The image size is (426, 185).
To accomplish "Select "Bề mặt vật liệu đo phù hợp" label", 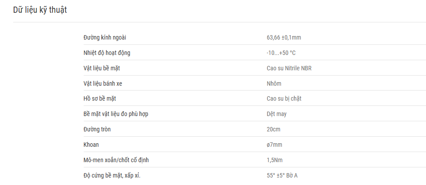I will 116,114.
